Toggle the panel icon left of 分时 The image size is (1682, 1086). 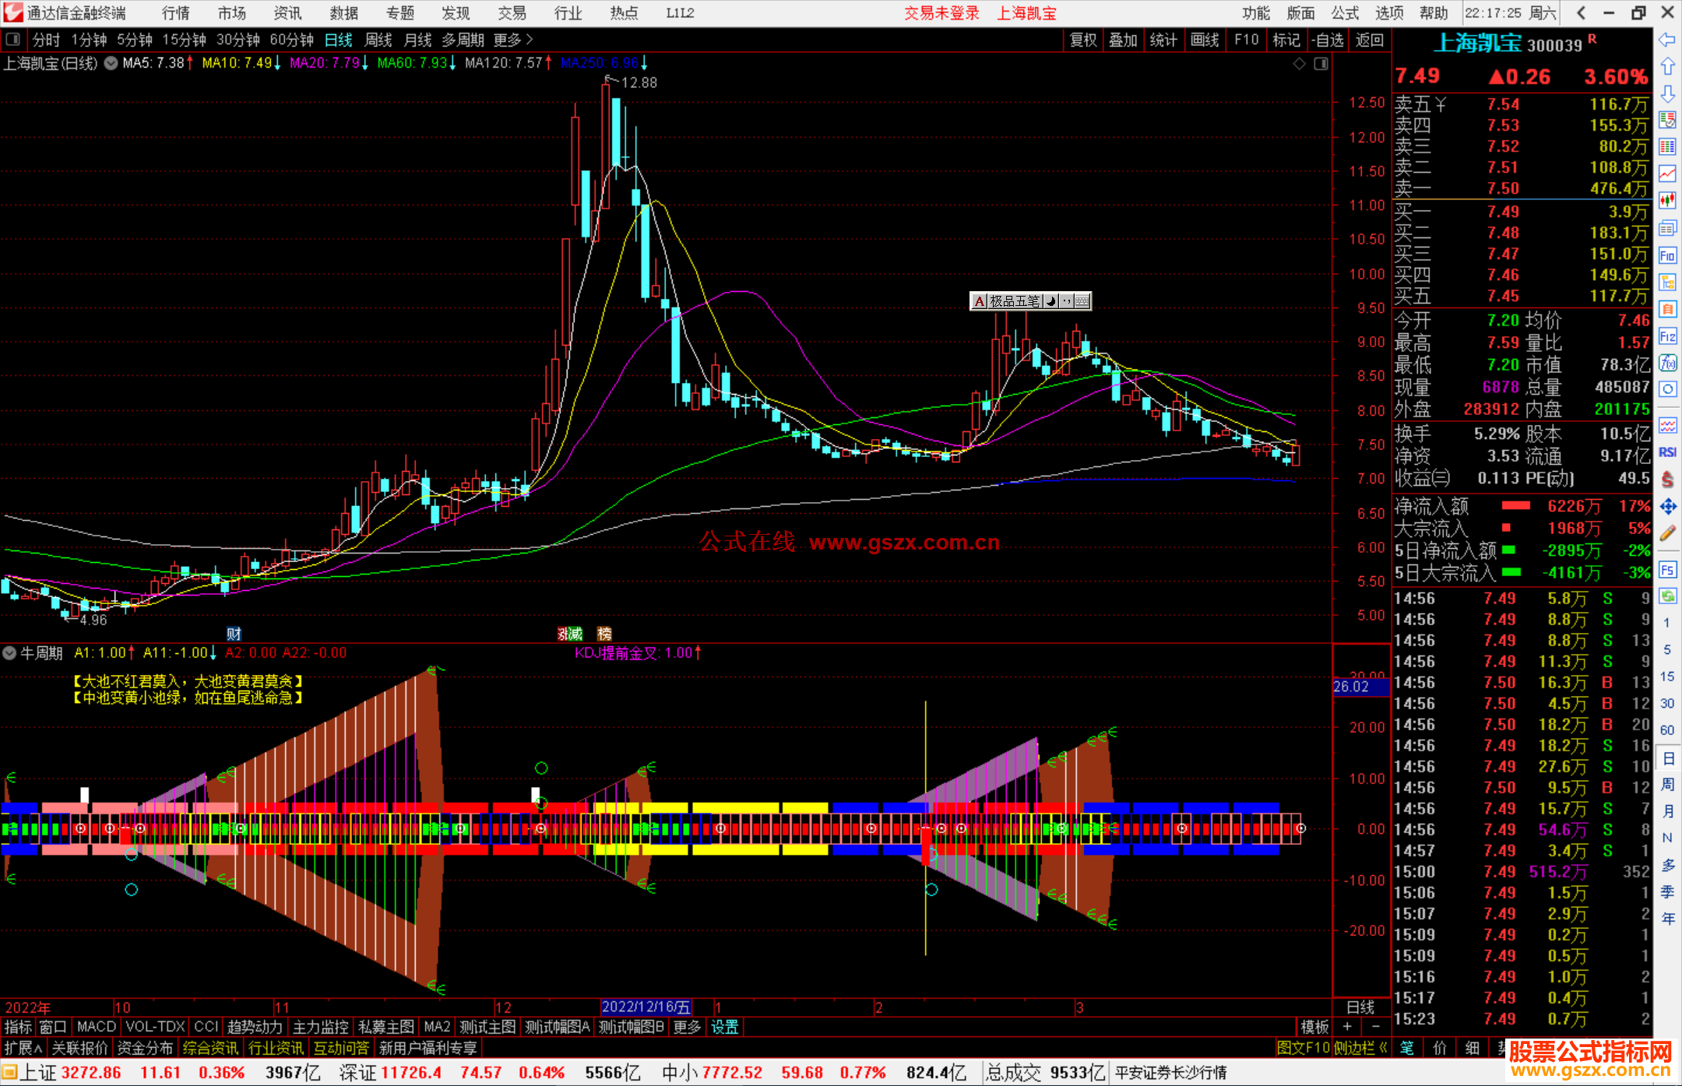coord(13,40)
